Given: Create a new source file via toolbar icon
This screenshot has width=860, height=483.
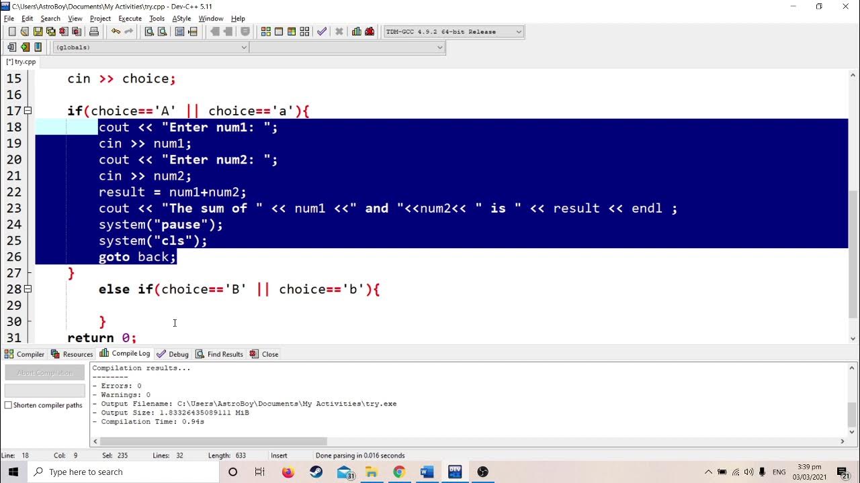Looking at the screenshot, I should coord(12,32).
